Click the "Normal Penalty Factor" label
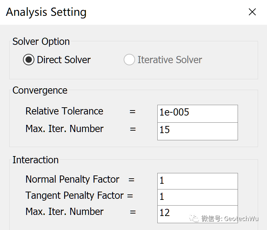The height and width of the screenshot is (230, 267). tap(72, 179)
